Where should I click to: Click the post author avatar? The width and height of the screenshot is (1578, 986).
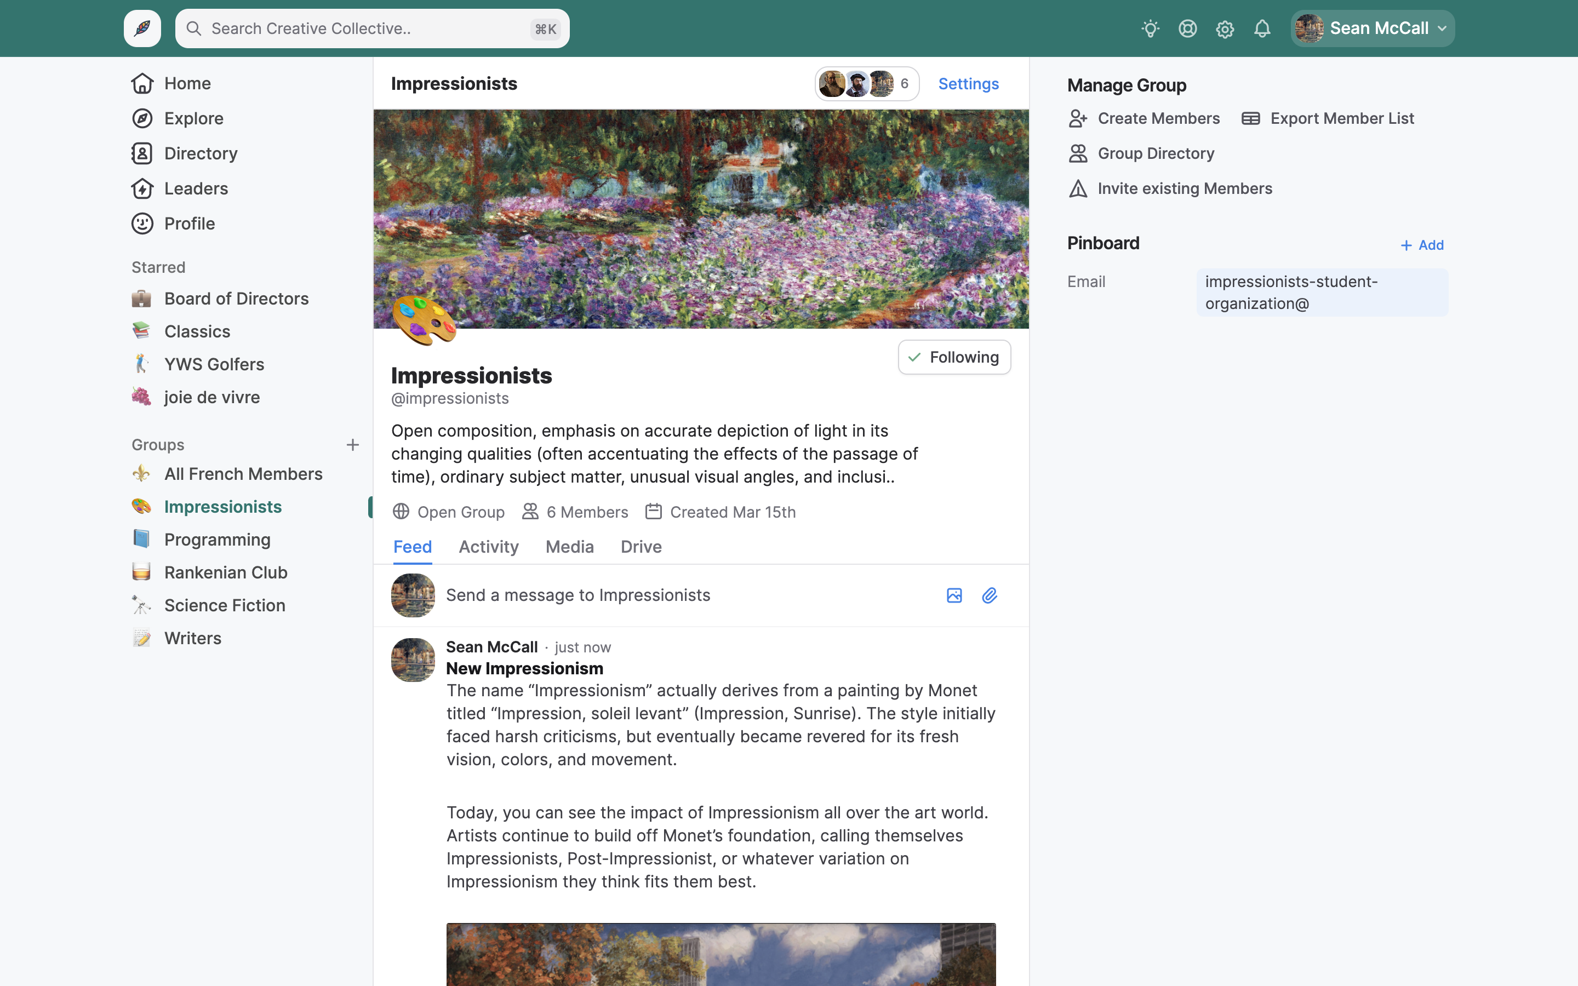[x=413, y=660]
